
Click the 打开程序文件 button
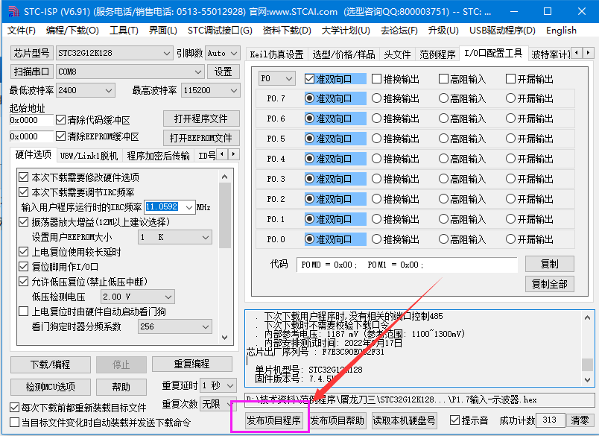(201, 119)
